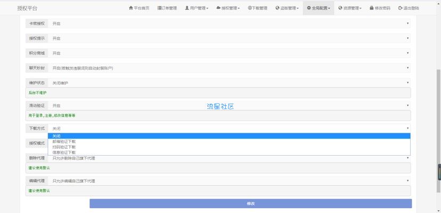Select the highlighted 关闭 option in list

pos(229,136)
